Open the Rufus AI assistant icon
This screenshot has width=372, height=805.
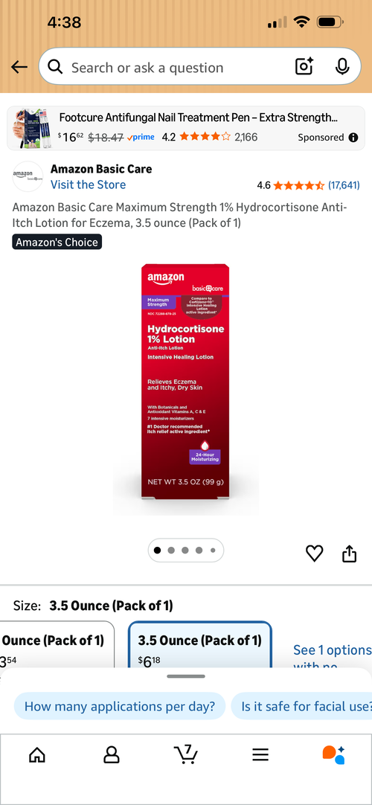tap(333, 754)
